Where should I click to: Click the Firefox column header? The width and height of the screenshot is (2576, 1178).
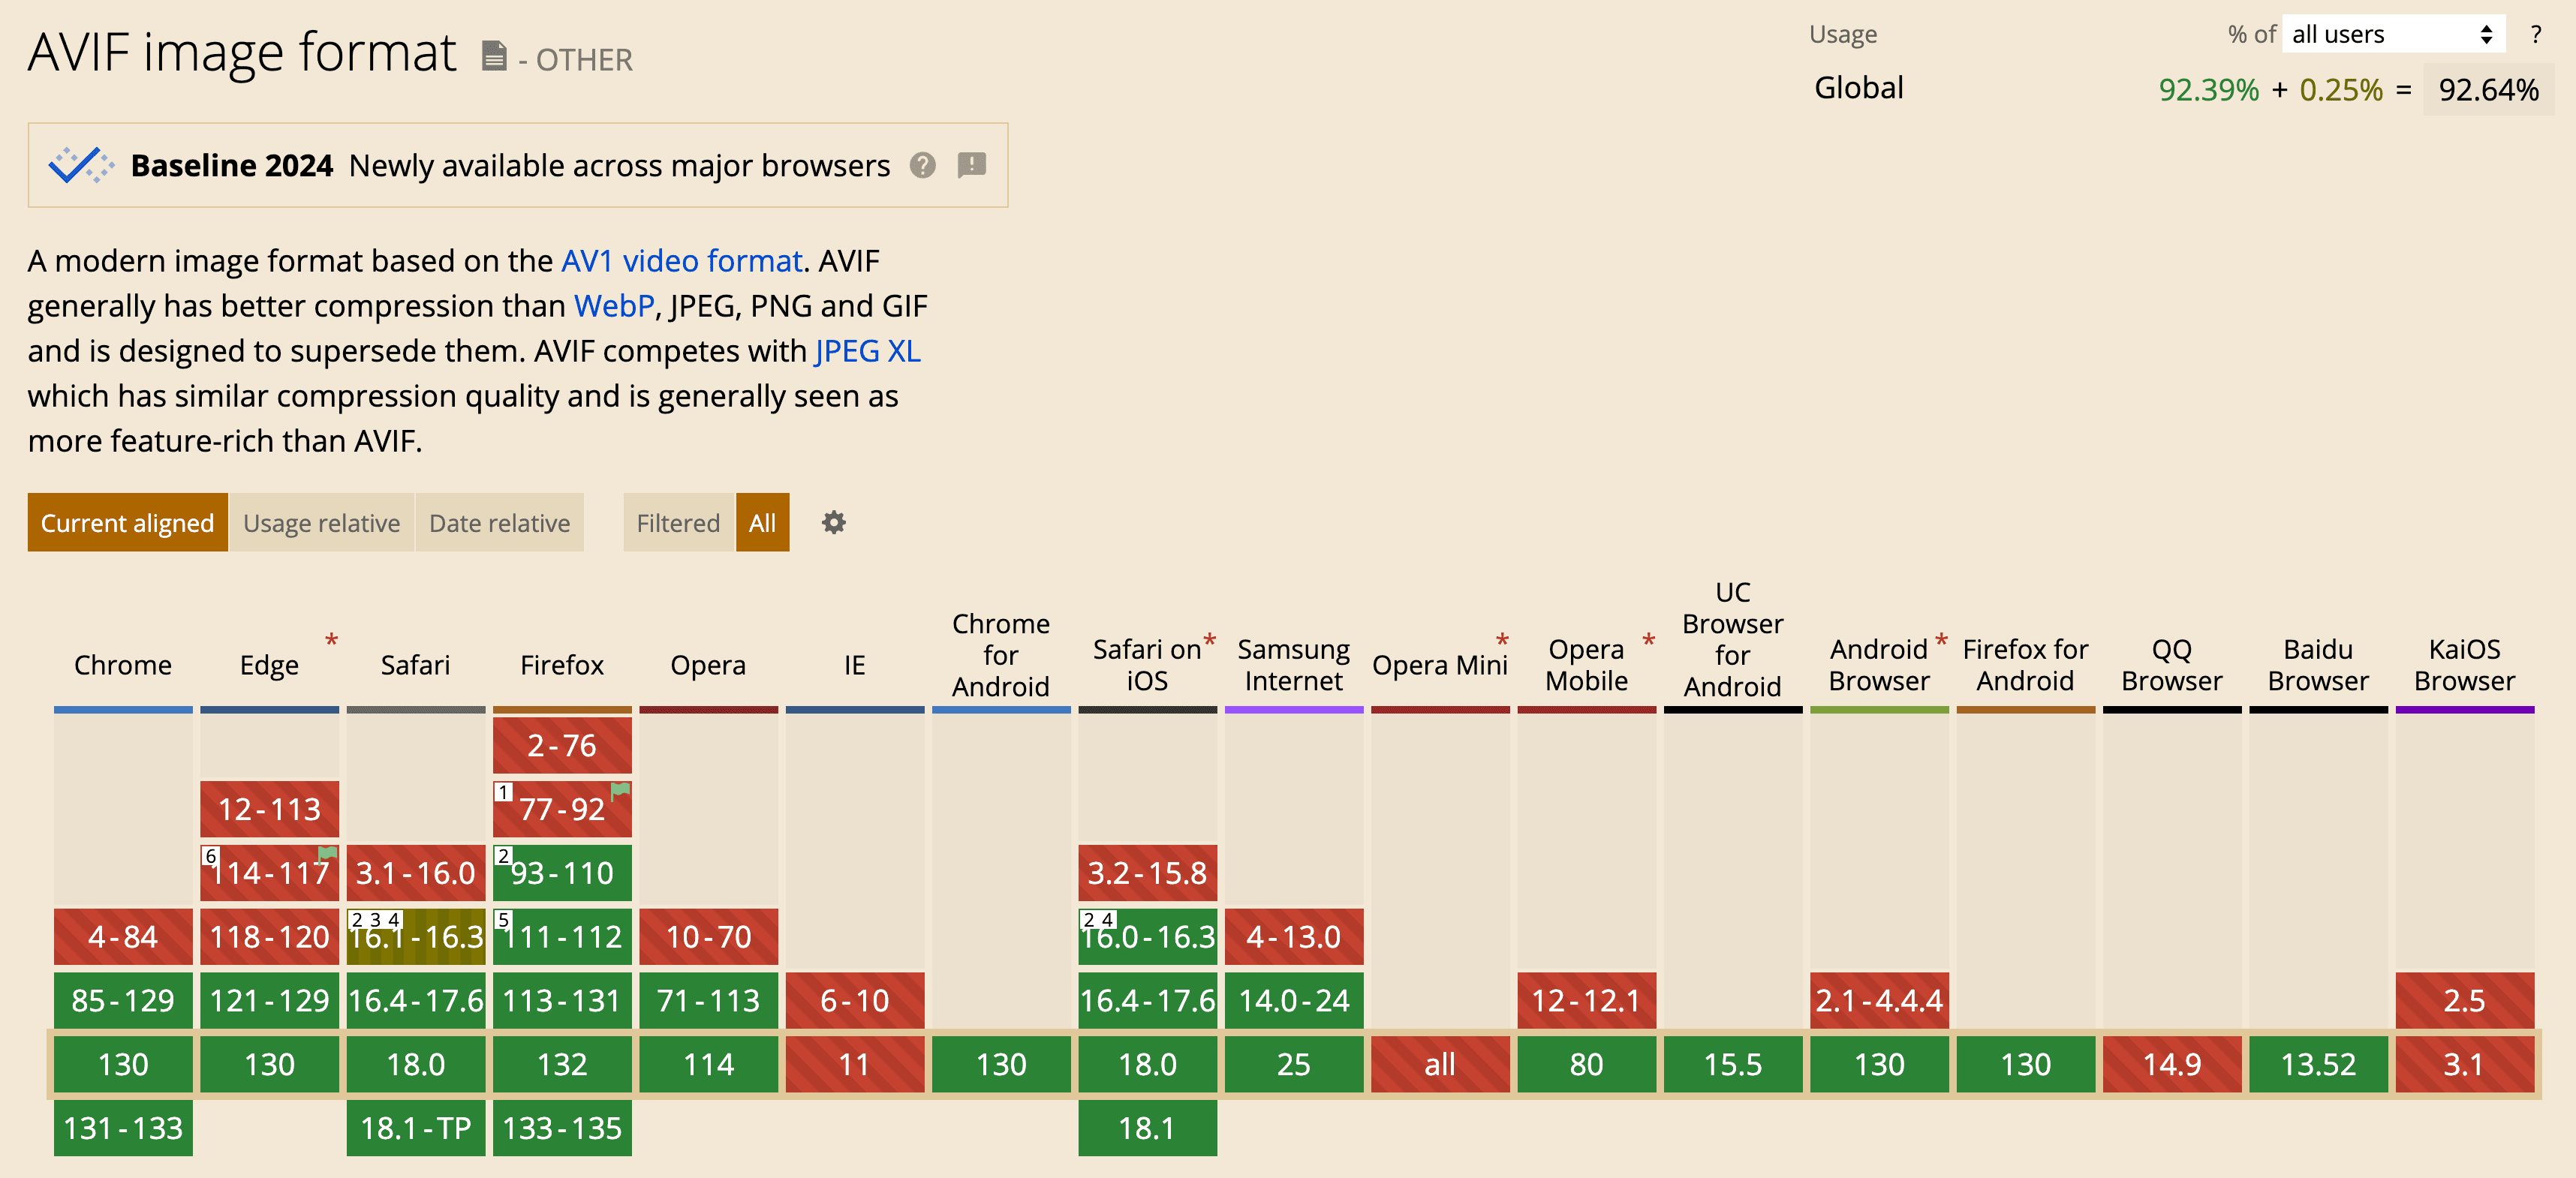tap(562, 665)
